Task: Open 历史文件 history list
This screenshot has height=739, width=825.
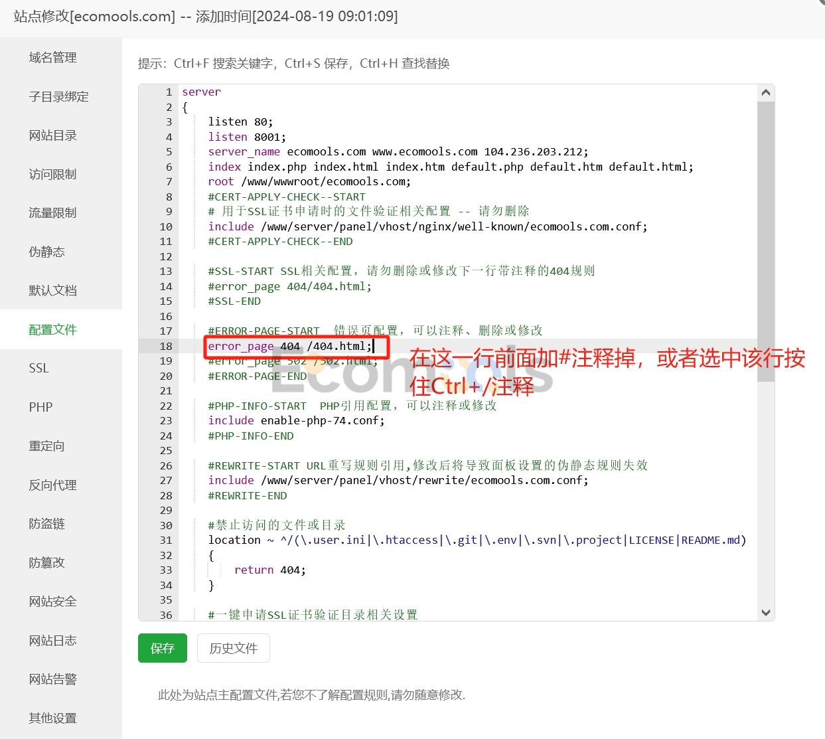Action: pyautogui.click(x=234, y=649)
